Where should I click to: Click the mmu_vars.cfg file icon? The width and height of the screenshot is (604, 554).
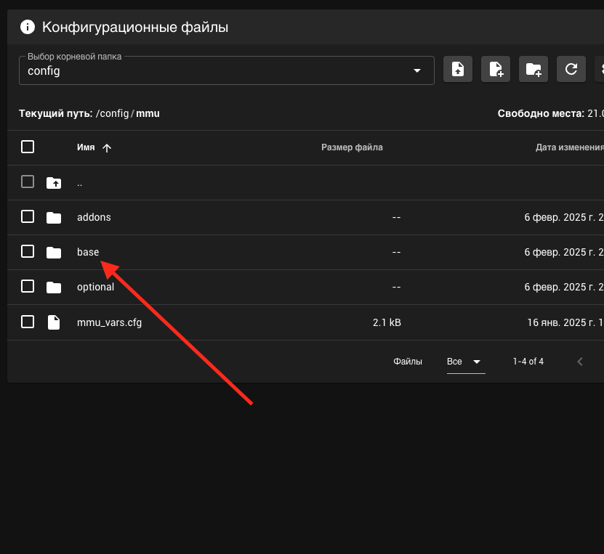point(54,322)
